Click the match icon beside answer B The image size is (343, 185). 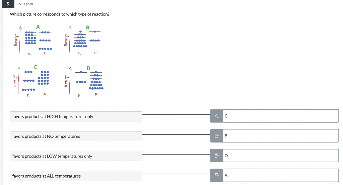tap(216, 136)
